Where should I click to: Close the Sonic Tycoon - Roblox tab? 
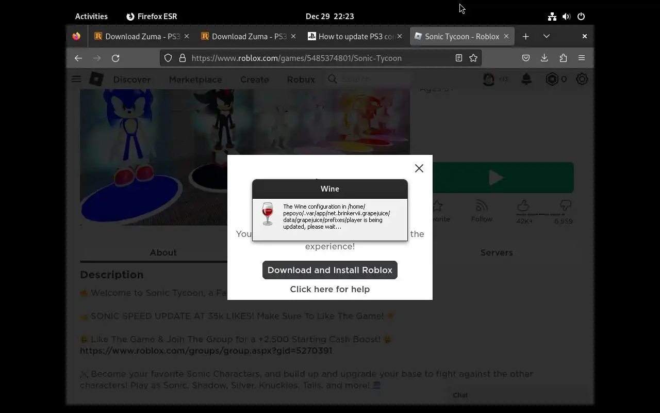506,36
